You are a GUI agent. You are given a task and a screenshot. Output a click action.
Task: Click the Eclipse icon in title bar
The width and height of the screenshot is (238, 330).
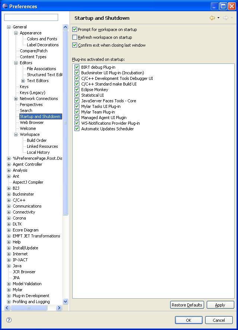(x=5, y=6)
